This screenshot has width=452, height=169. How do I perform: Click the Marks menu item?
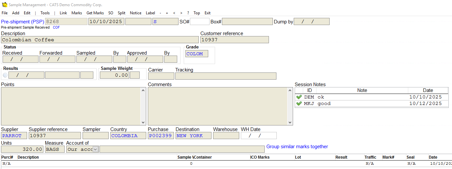77,13
